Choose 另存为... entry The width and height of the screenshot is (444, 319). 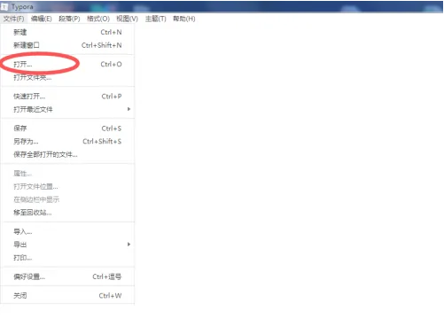click(x=67, y=142)
